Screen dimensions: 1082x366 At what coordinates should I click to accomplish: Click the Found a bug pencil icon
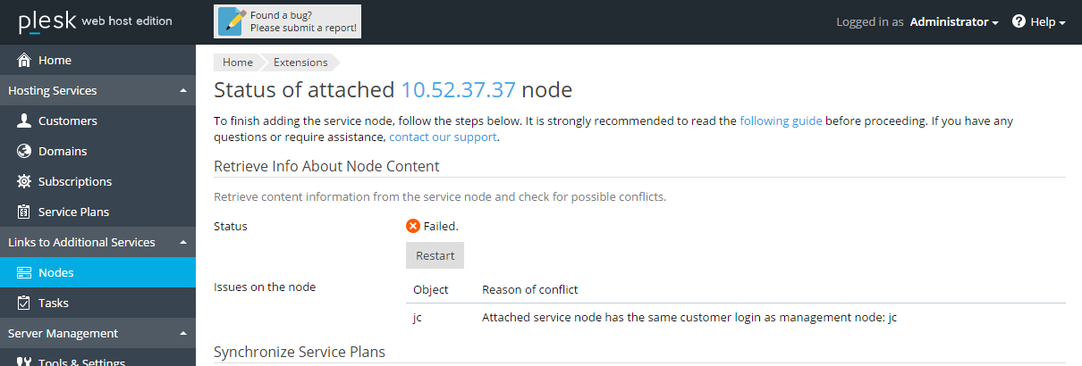tap(232, 21)
